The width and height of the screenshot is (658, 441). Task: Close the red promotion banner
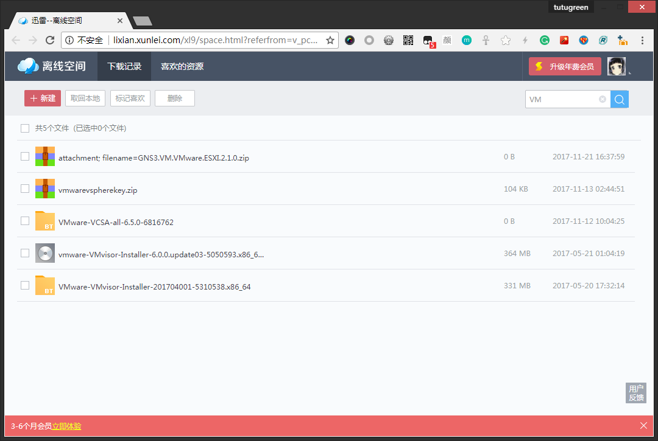tap(644, 426)
